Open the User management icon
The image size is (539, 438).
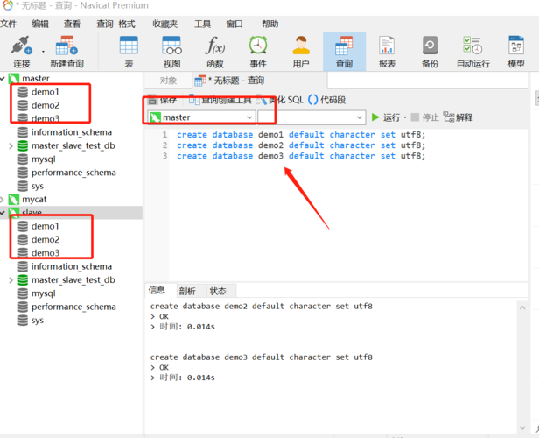(301, 52)
